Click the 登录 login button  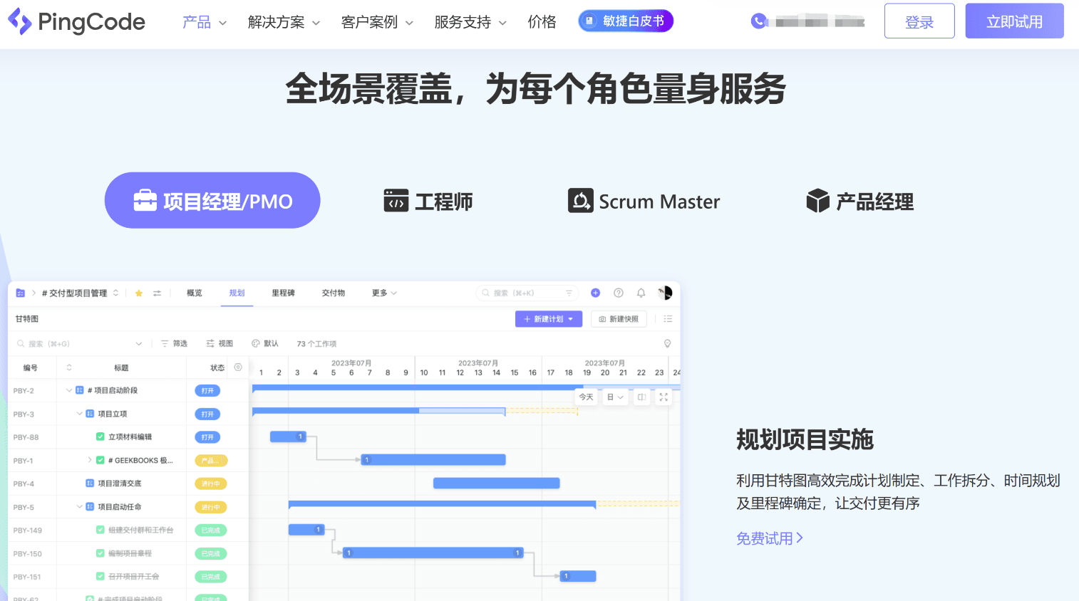919,21
